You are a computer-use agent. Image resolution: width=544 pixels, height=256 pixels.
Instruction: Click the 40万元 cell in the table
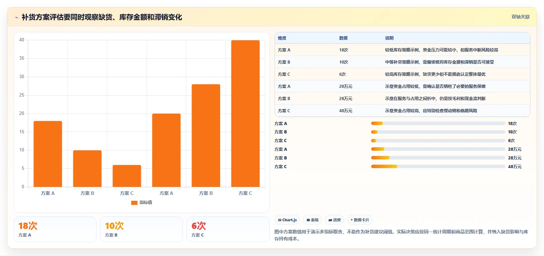tap(346, 111)
